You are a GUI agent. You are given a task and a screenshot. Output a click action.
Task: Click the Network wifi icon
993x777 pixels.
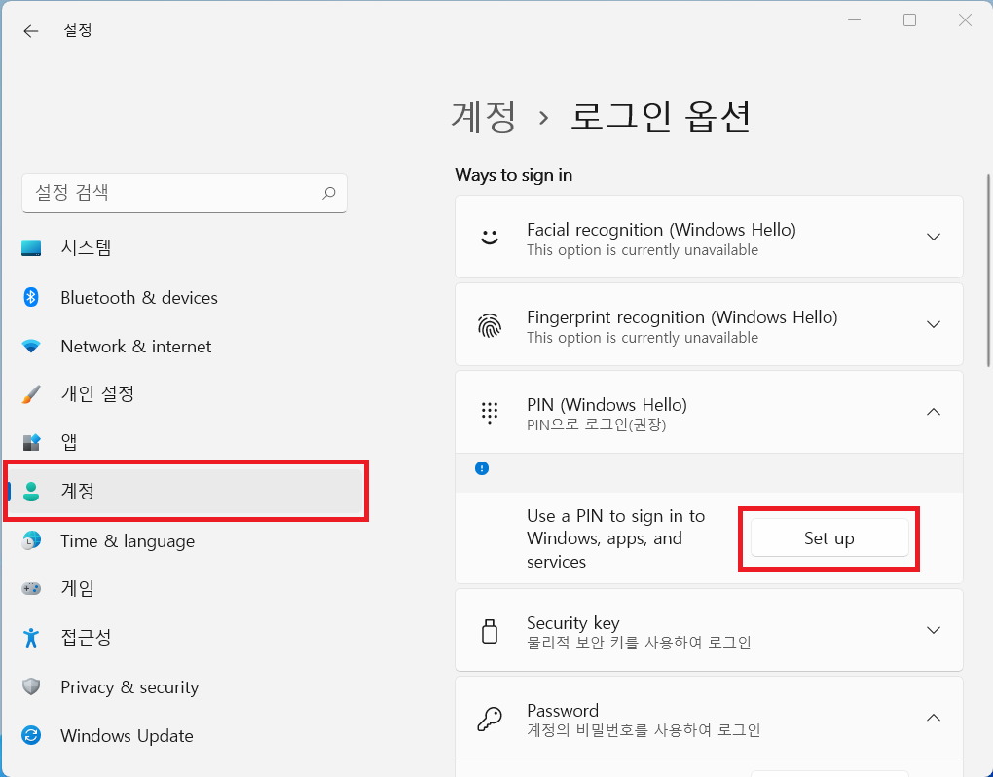(31, 347)
